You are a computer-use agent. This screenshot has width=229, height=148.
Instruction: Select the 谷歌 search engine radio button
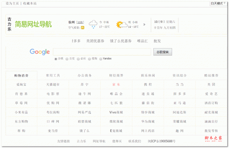point(56,59)
